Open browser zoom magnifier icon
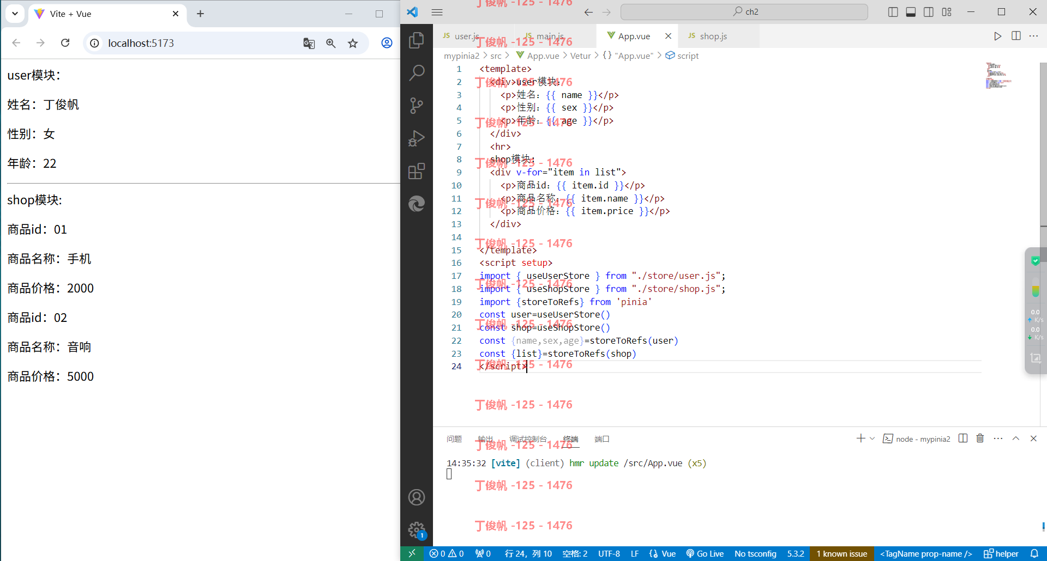 (330, 43)
